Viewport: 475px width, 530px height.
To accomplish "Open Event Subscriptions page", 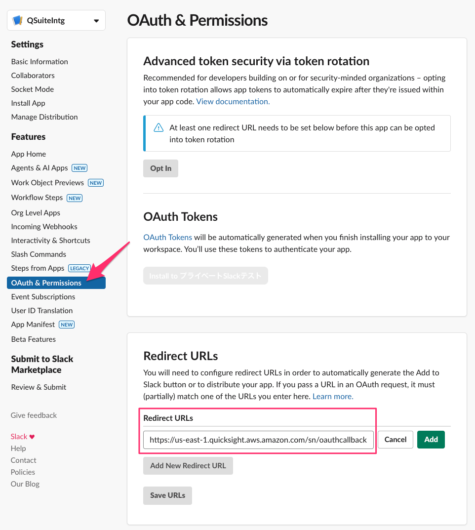I will tap(43, 296).
